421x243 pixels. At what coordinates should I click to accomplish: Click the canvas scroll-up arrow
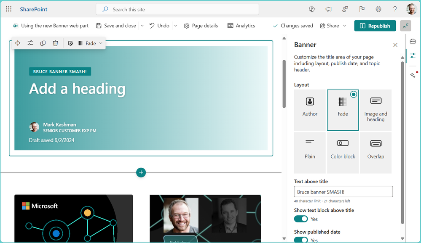(x=284, y=38)
